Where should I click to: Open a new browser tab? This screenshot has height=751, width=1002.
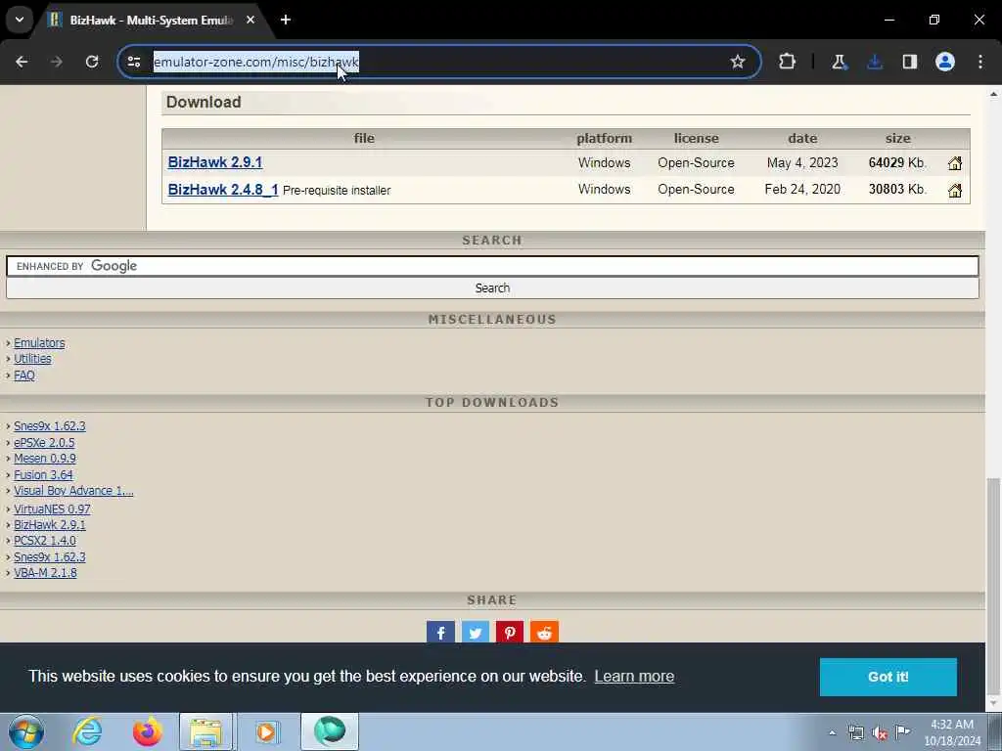coord(286,20)
